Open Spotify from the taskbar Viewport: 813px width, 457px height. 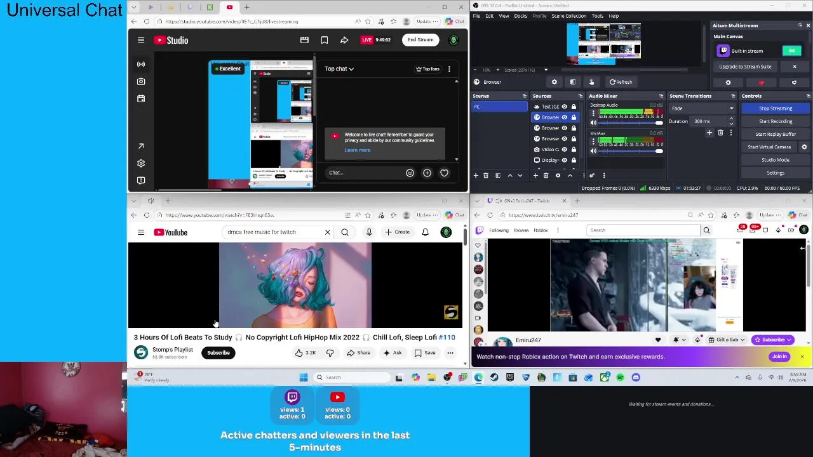click(620, 378)
